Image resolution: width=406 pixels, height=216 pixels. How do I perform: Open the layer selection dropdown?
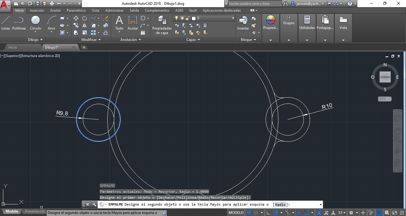[233, 18]
